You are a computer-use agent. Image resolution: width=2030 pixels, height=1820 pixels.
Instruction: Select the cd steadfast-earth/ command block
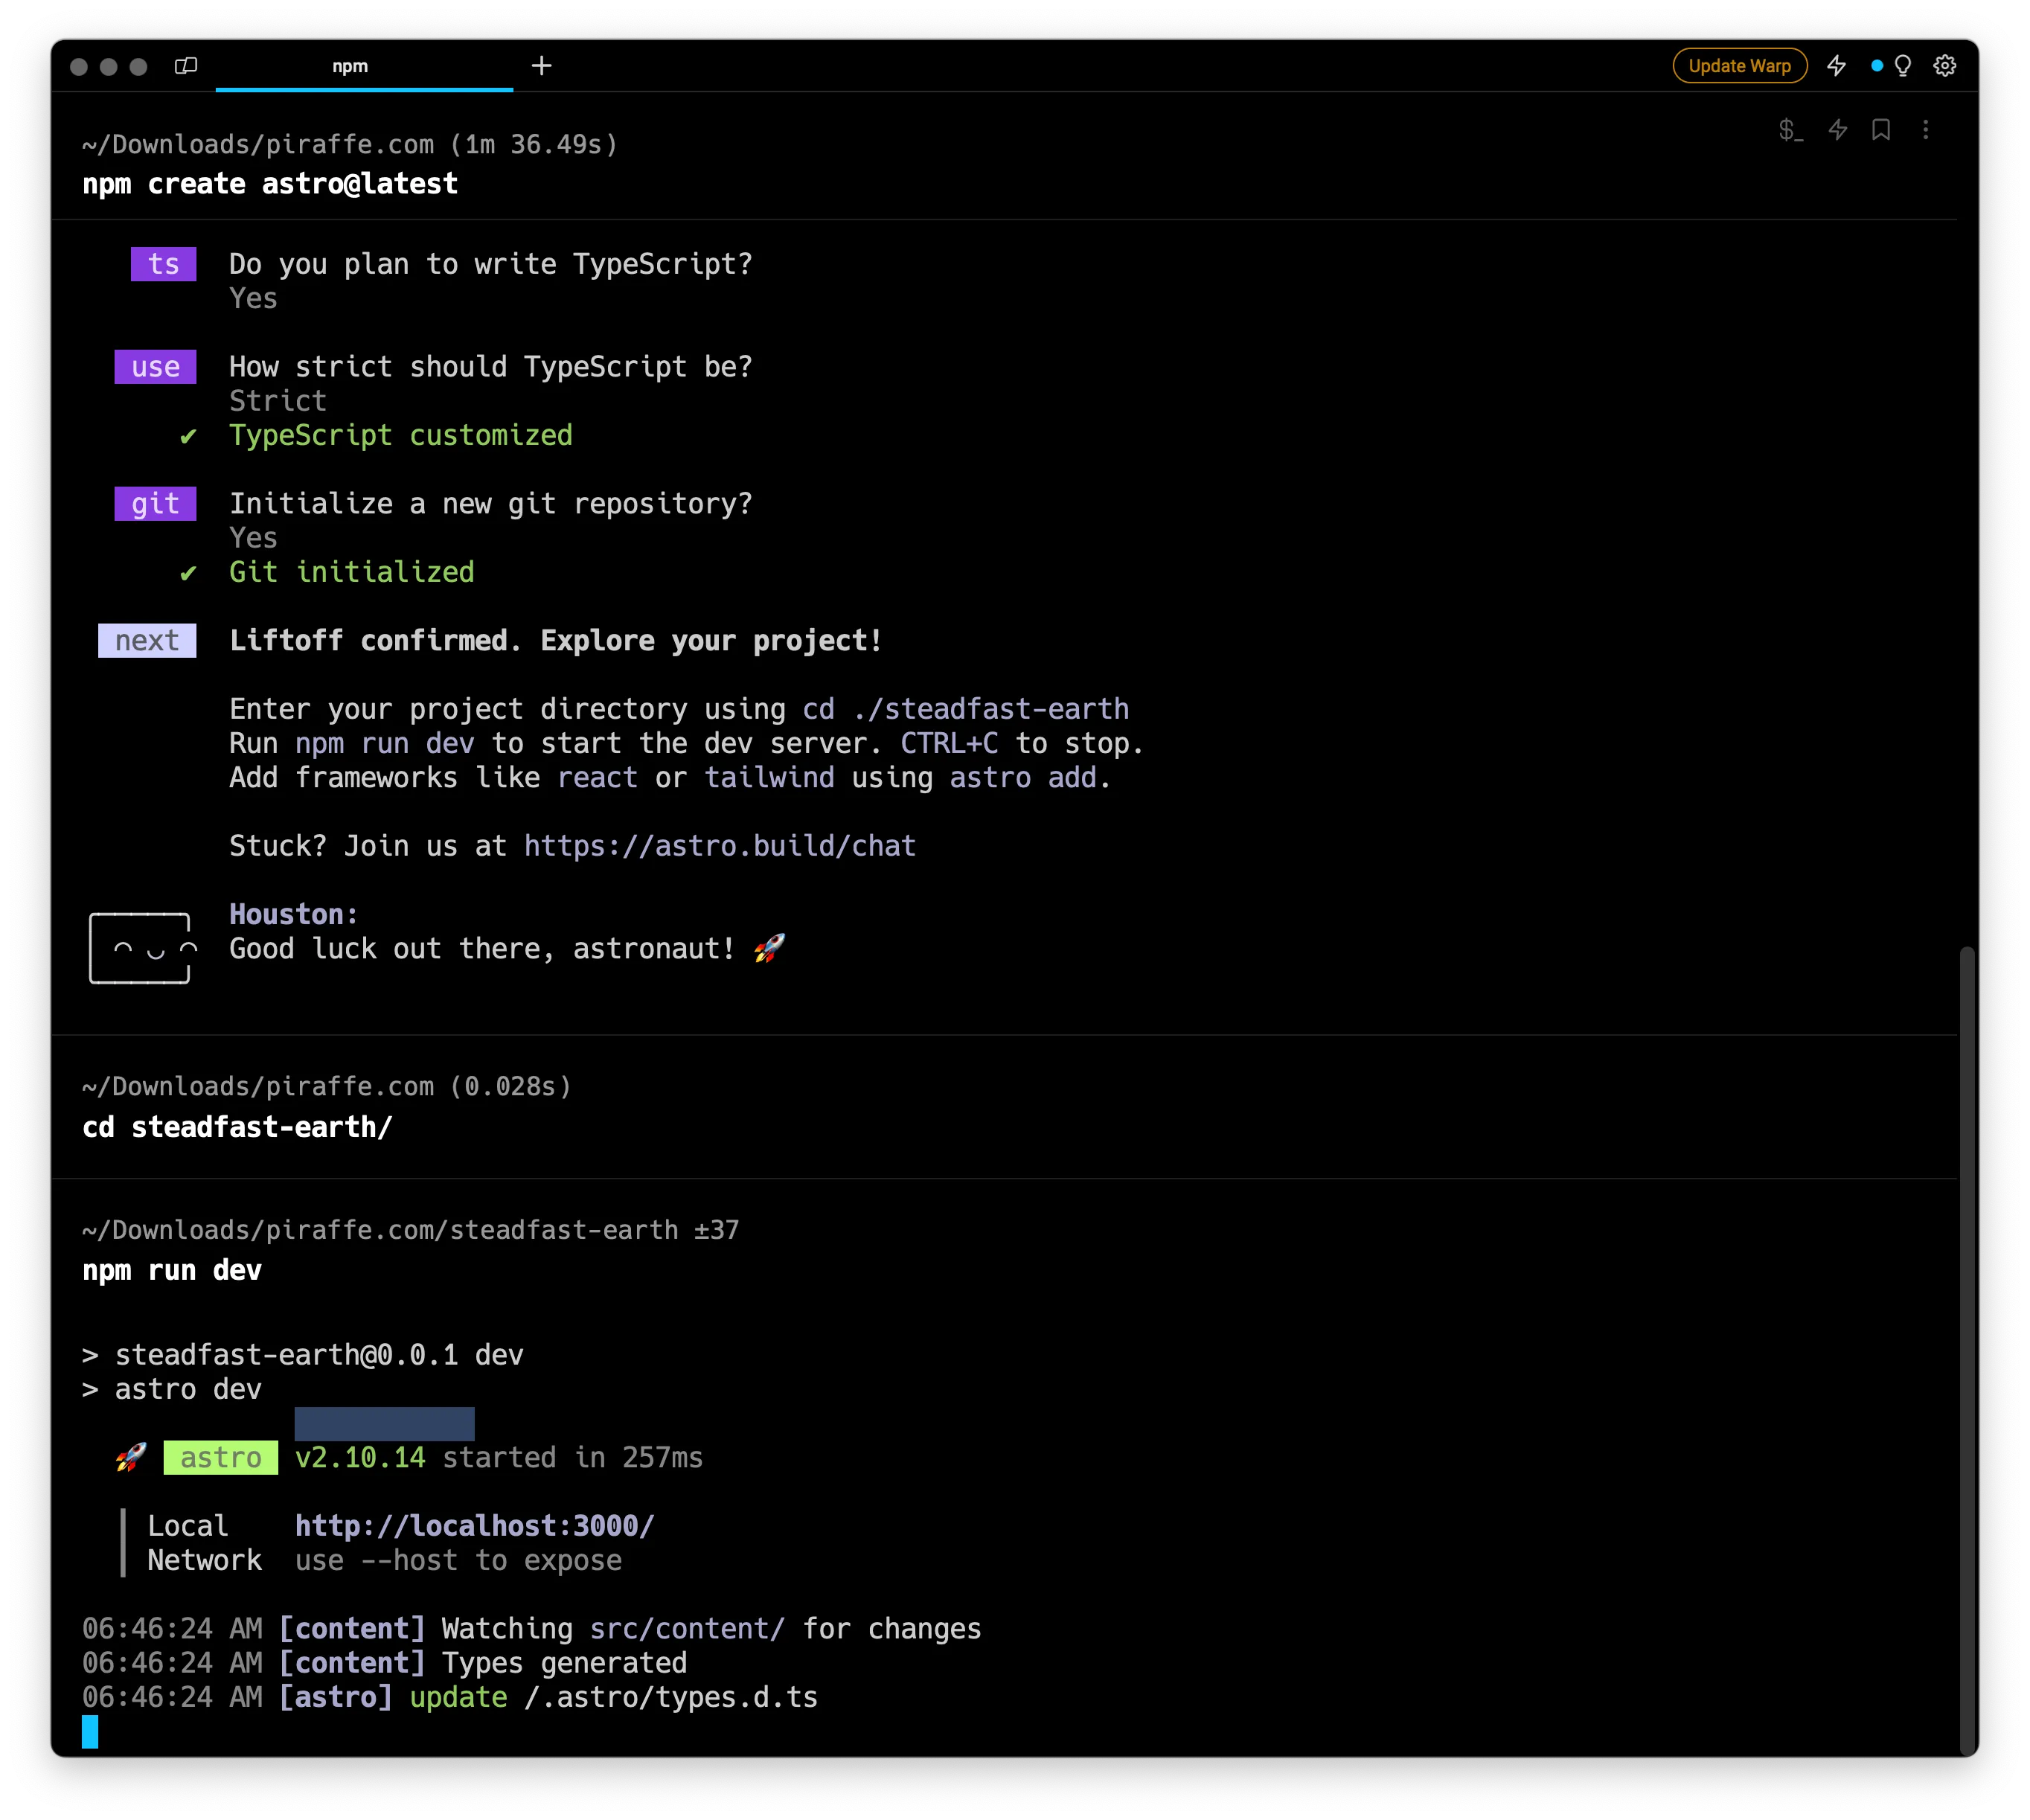(x=237, y=1127)
